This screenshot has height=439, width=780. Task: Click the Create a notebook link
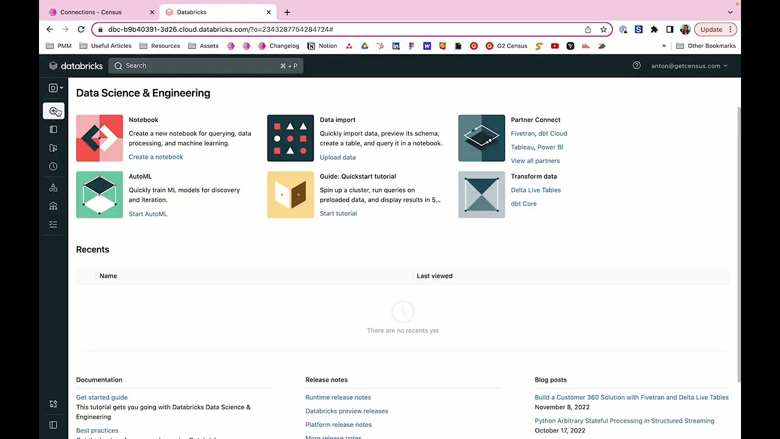click(x=156, y=157)
